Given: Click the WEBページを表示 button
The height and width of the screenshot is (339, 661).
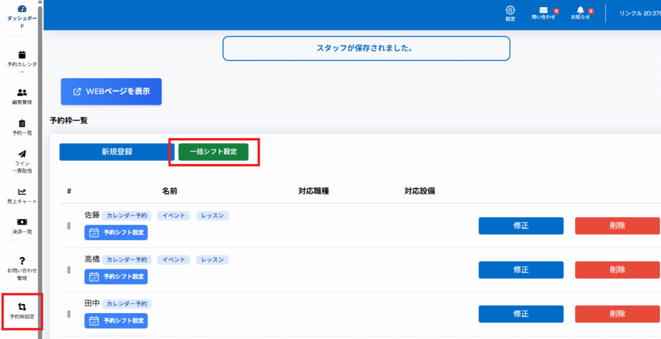Looking at the screenshot, I should (x=111, y=92).
